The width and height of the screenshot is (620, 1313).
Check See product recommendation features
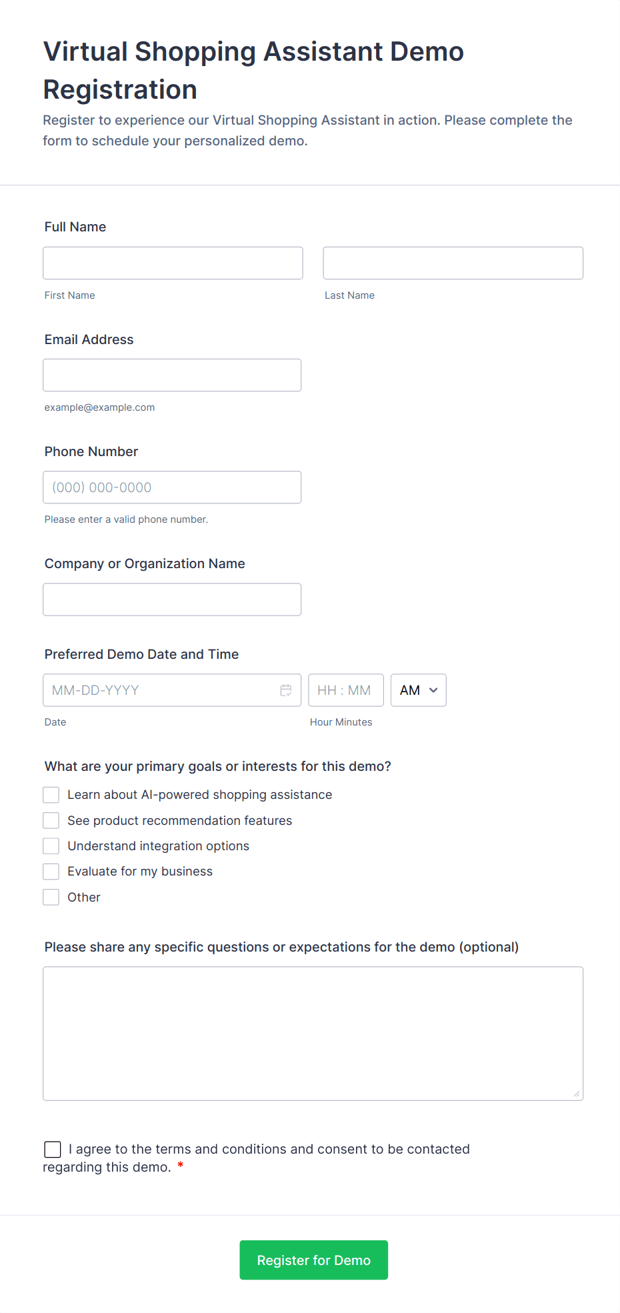[x=51, y=820]
